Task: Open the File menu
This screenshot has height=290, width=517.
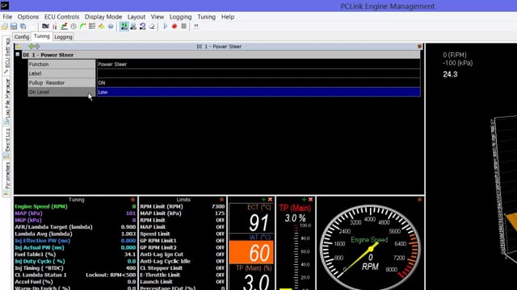Action: point(7,17)
